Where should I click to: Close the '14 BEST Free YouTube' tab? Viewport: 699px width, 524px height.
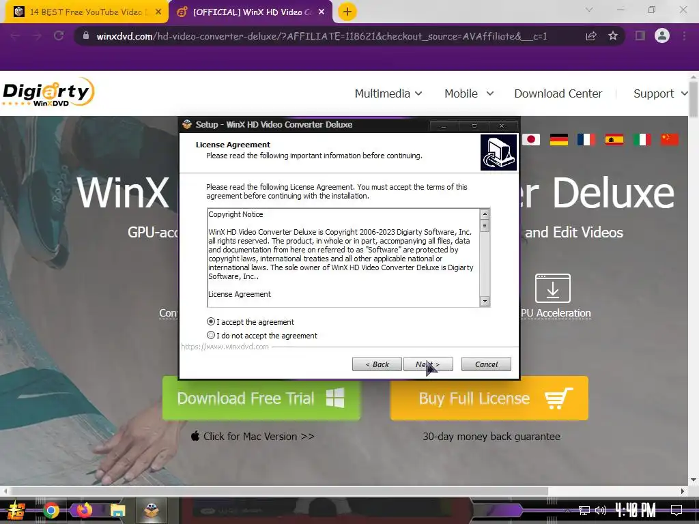(x=158, y=12)
